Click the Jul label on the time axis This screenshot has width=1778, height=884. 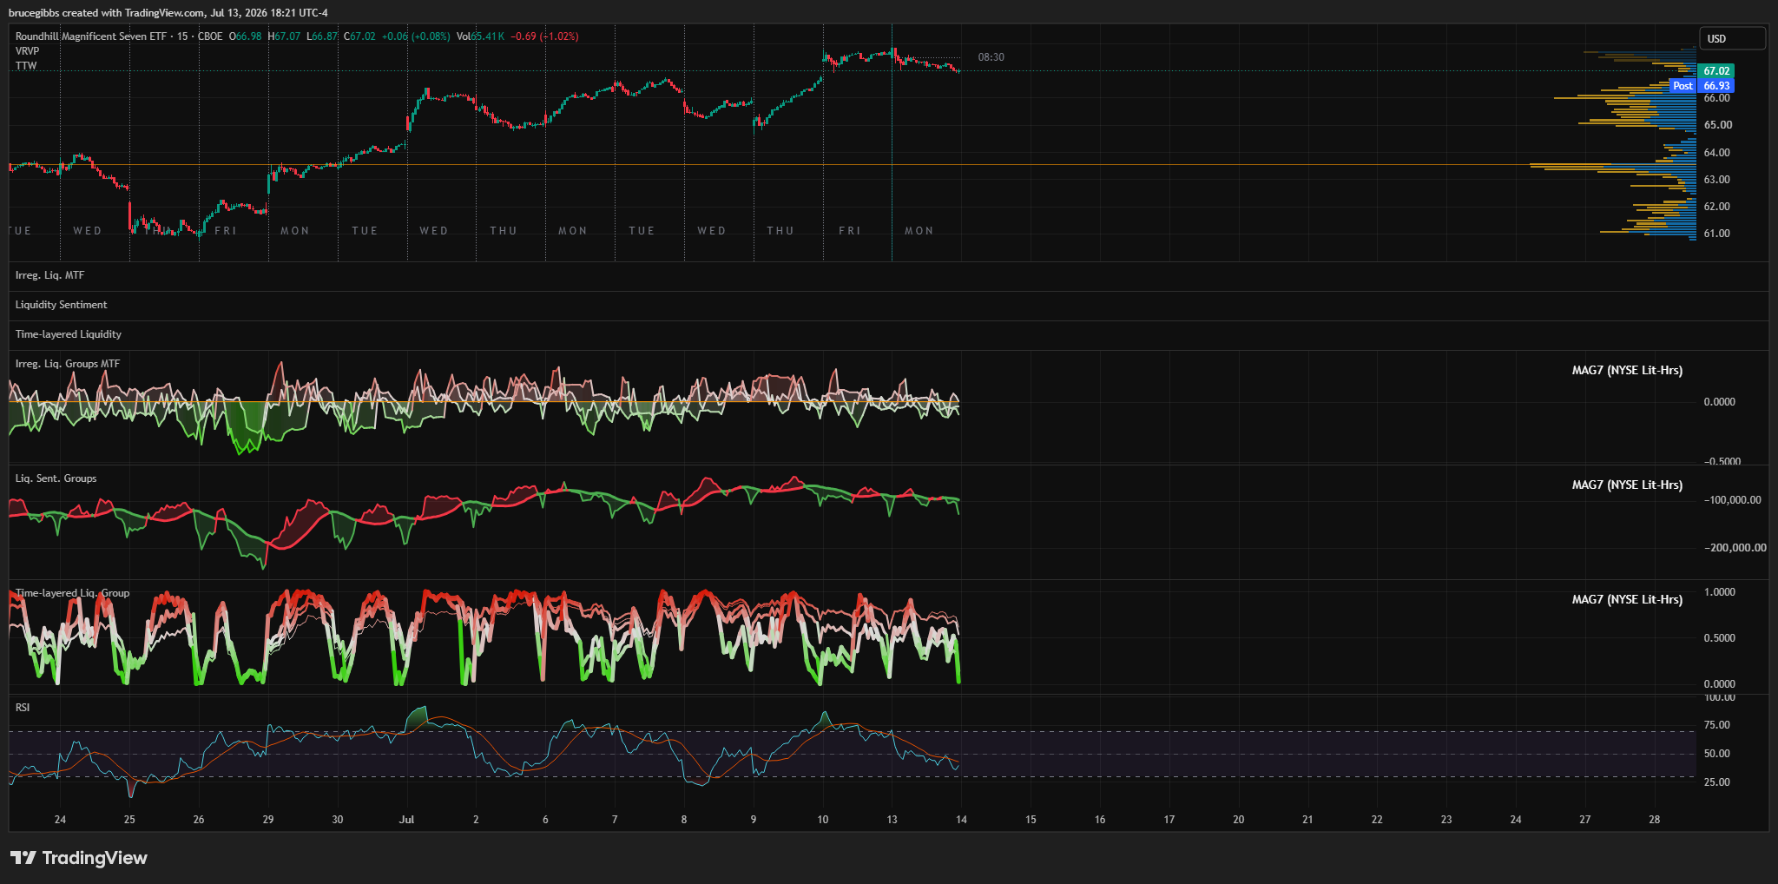pos(406,820)
